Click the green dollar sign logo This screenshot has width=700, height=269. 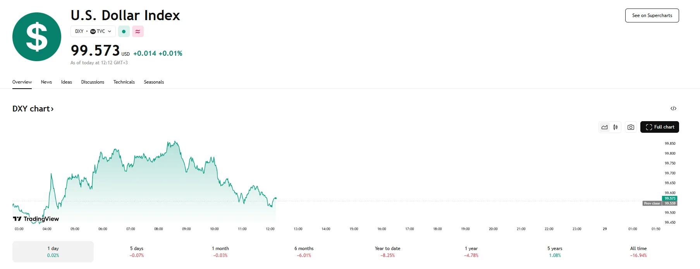point(37,37)
